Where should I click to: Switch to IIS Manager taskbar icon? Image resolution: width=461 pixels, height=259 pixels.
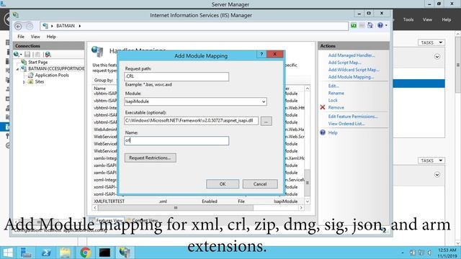coord(125,253)
